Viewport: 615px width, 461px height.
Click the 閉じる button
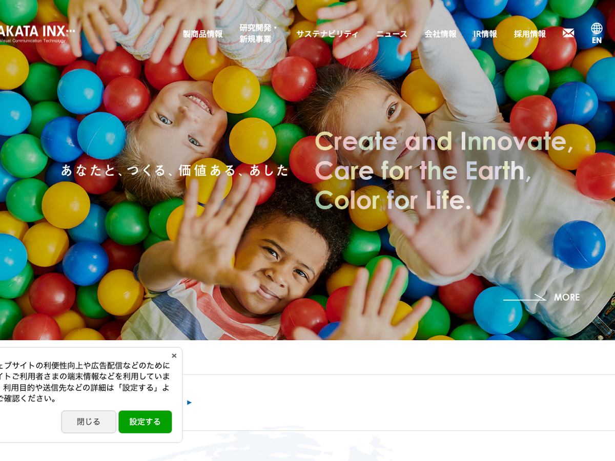pos(89,422)
